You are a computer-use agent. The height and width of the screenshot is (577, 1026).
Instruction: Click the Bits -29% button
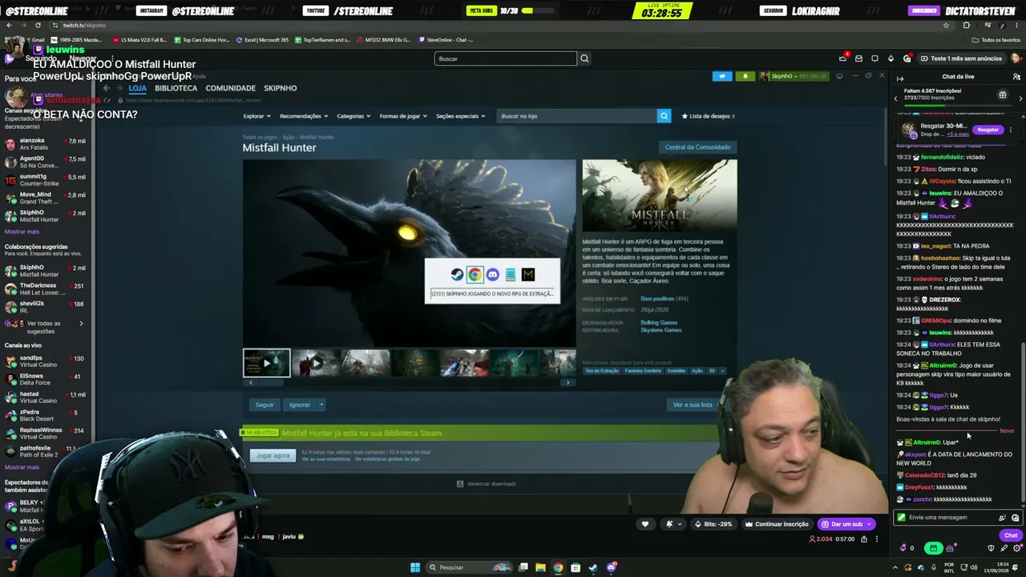tap(713, 524)
